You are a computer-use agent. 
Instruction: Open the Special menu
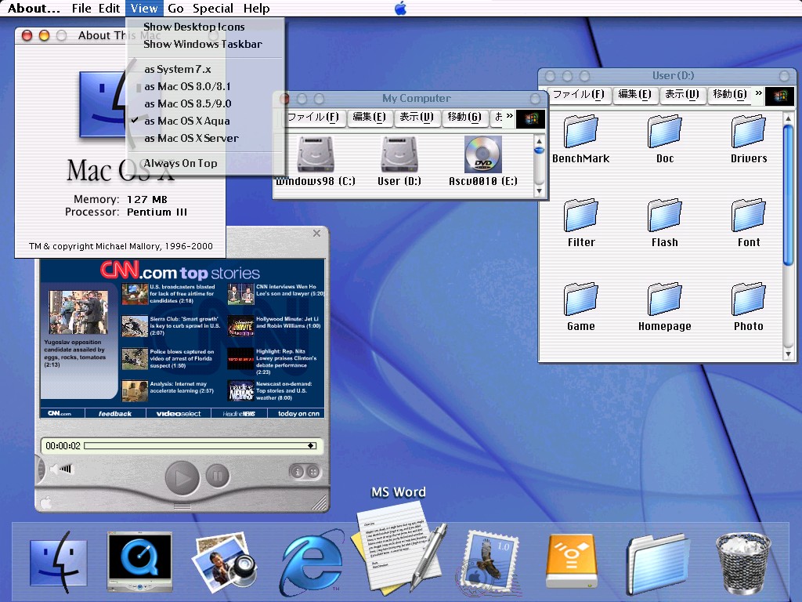[x=213, y=8]
